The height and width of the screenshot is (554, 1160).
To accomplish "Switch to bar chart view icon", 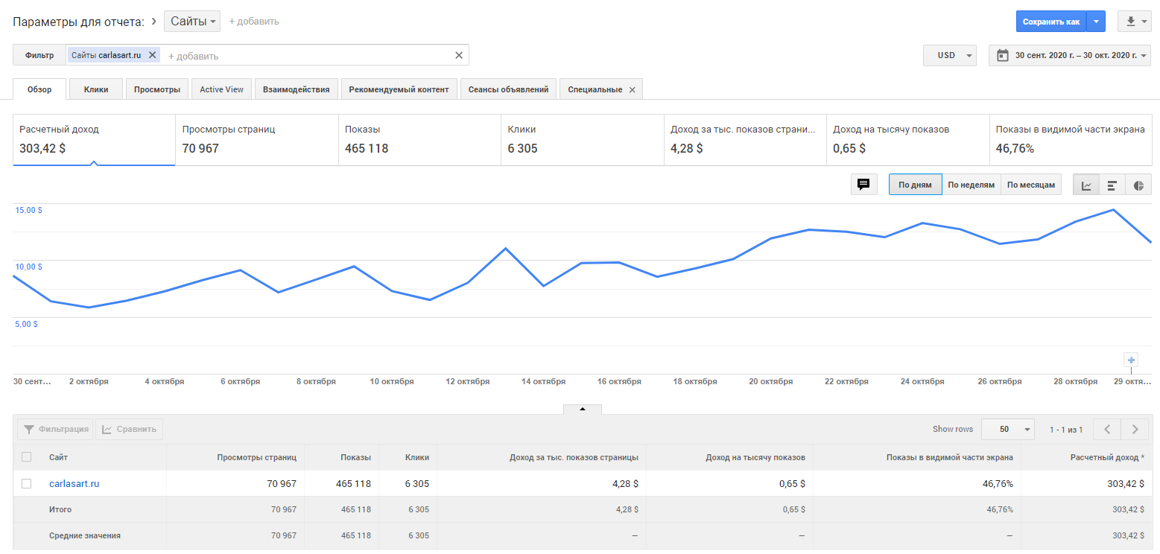I will click(1112, 185).
